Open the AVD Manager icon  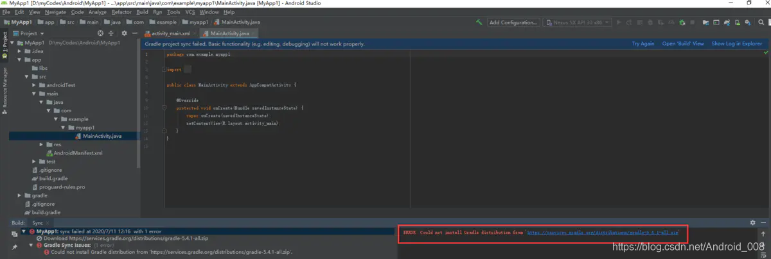point(738,22)
